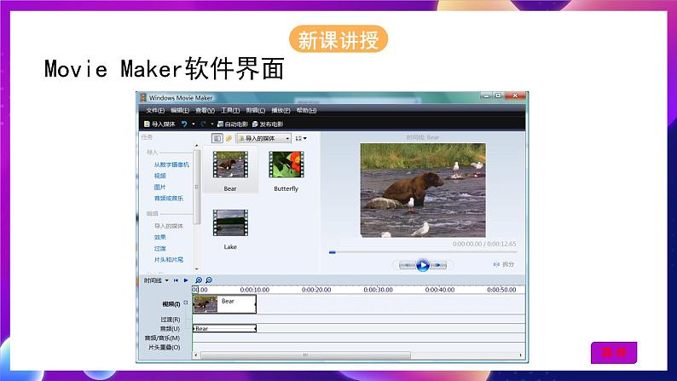Click the 0:00:50.00 timeline ruler mark

click(501, 290)
